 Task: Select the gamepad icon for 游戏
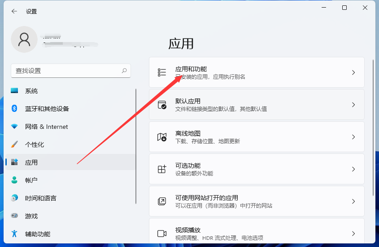14,216
